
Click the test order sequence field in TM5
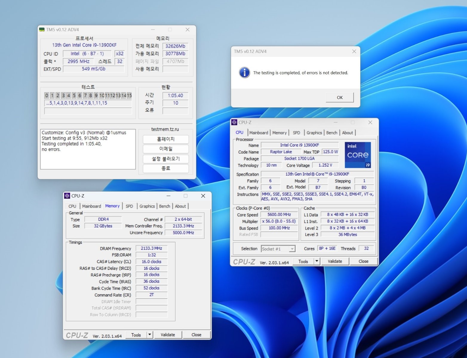pyautogui.click(x=88, y=103)
